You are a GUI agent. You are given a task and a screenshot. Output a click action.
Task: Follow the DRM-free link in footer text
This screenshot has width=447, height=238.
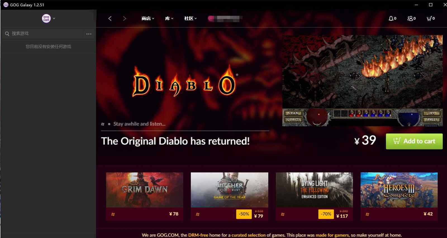pos(198,235)
